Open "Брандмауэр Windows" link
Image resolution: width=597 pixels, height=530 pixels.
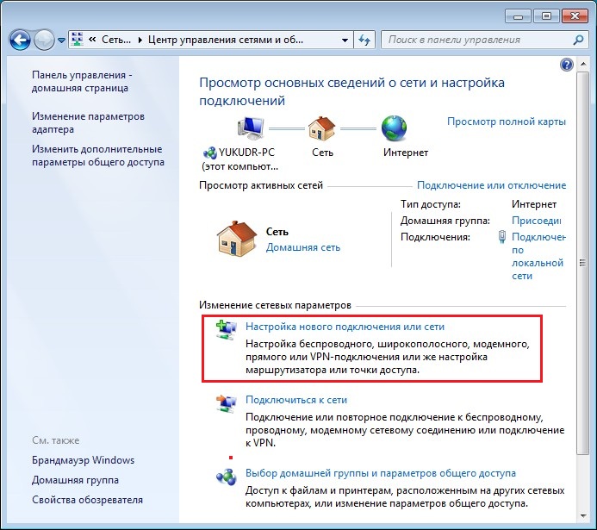pos(83,460)
